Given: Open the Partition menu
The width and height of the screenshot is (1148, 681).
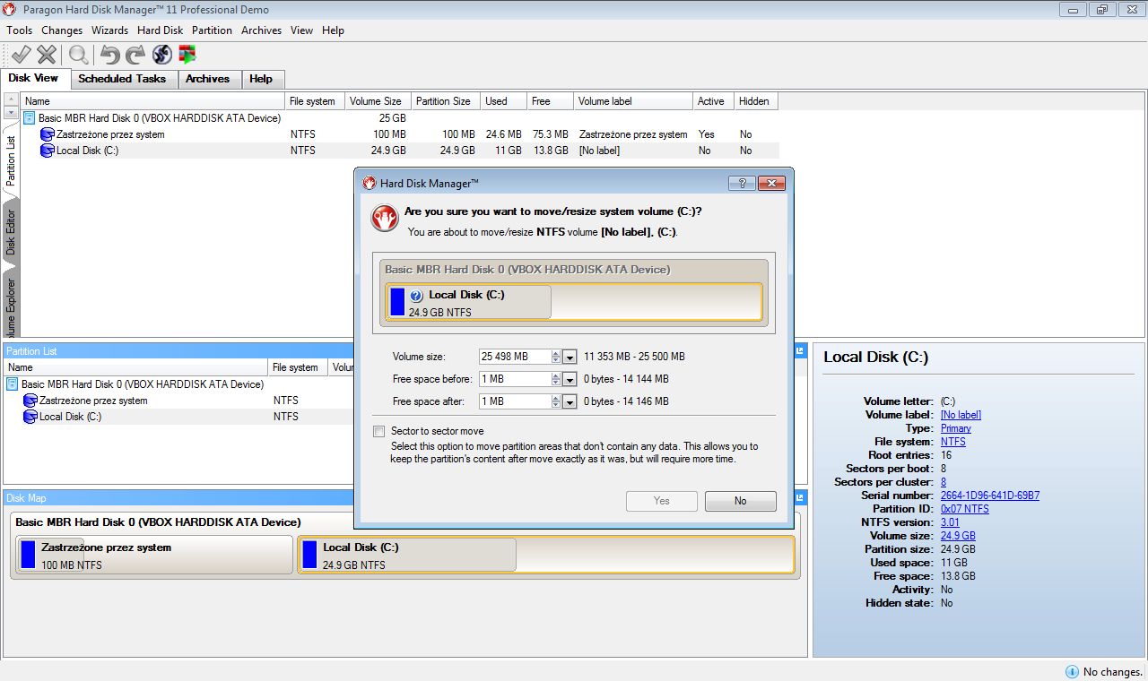Looking at the screenshot, I should click(x=213, y=30).
